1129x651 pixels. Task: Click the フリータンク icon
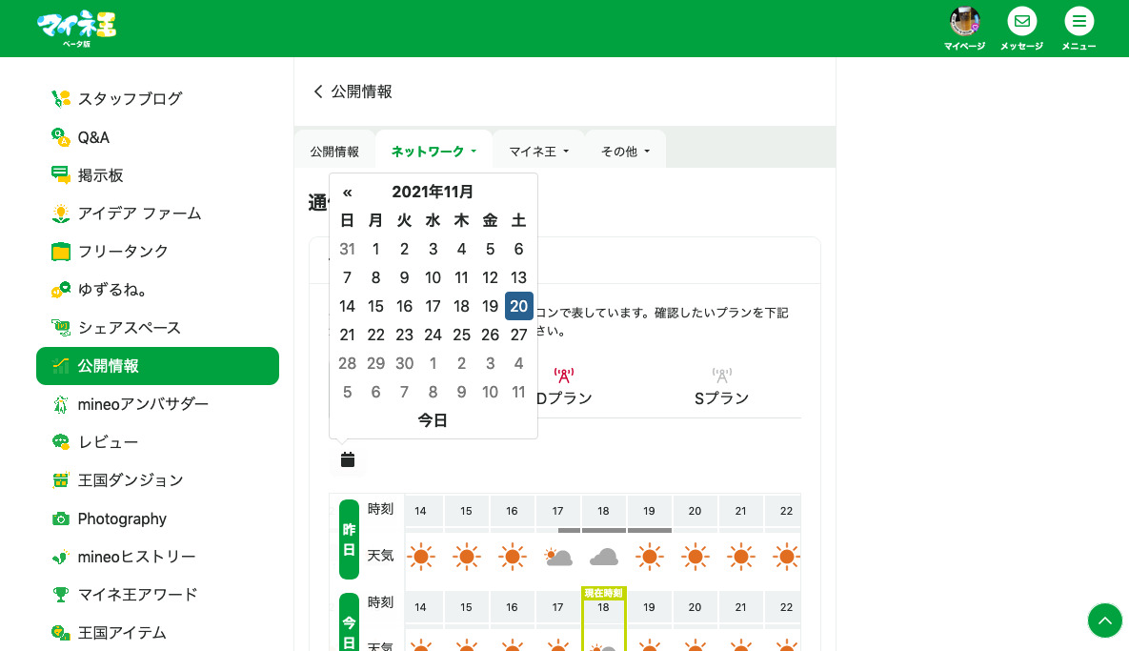click(x=60, y=252)
